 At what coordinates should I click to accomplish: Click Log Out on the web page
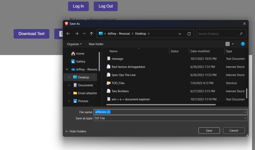pos(106,6)
